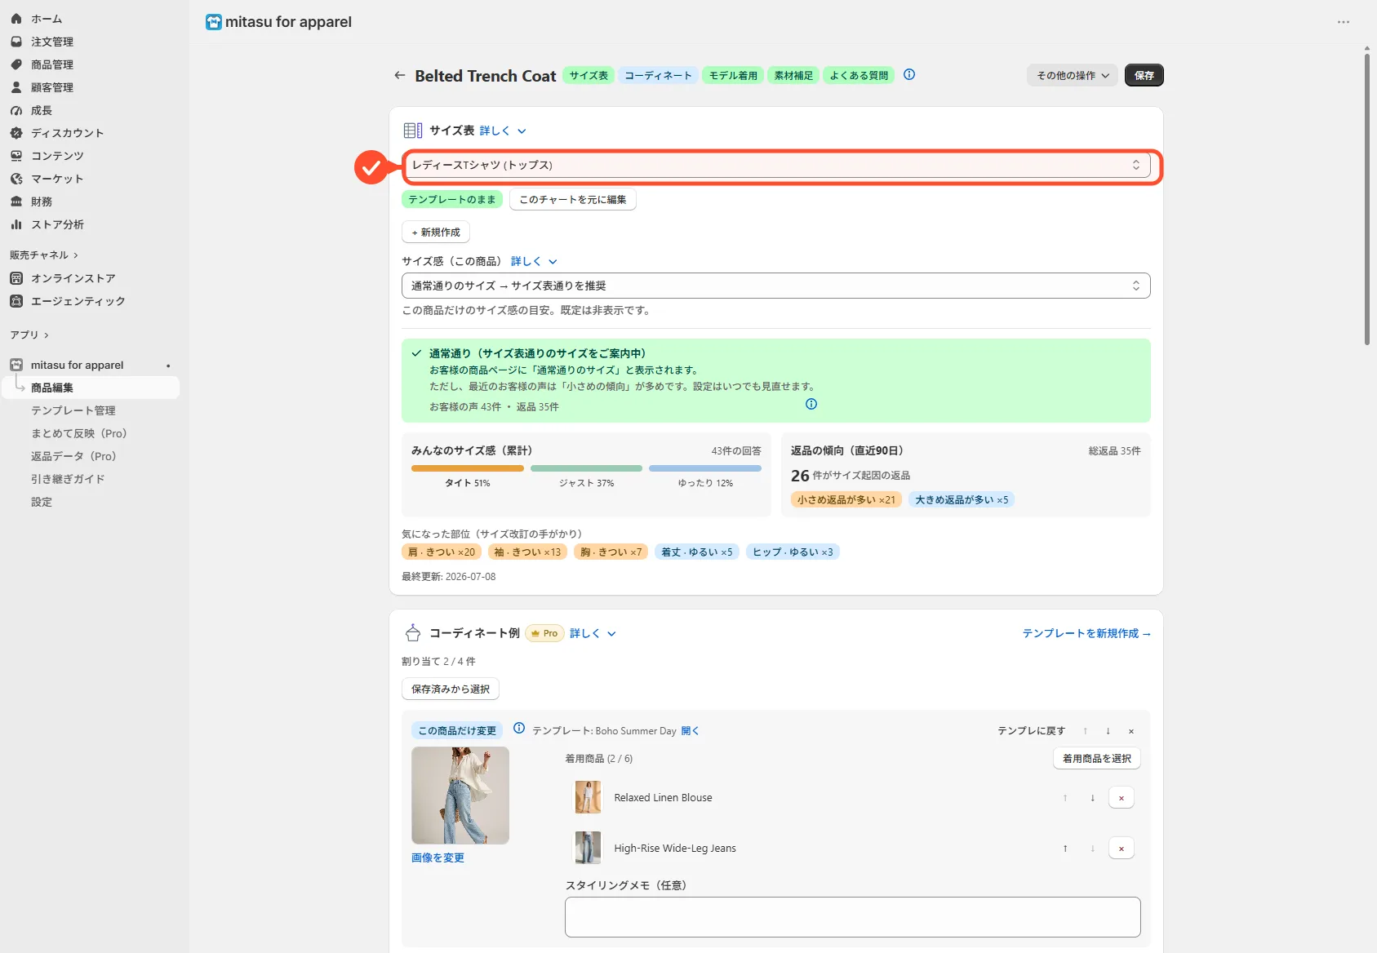
Task: Move Relaxed Linen Blouse down
Action: [1092, 798]
